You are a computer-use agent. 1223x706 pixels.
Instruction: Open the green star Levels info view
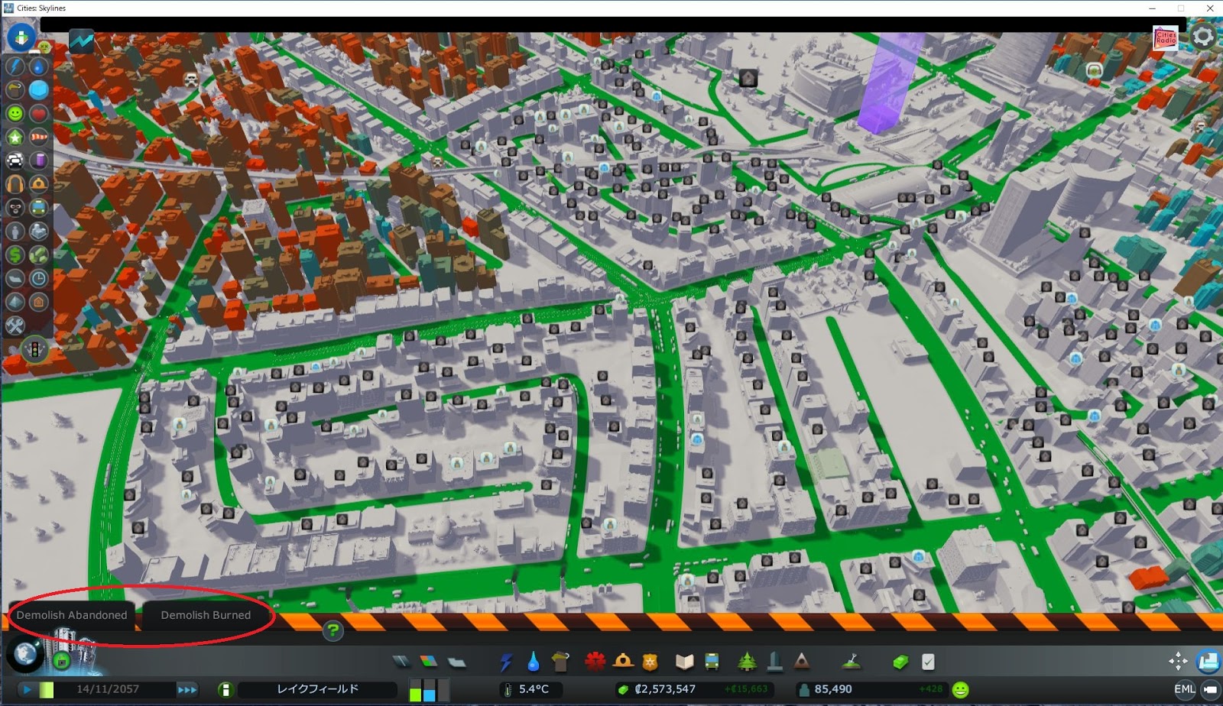point(15,138)
